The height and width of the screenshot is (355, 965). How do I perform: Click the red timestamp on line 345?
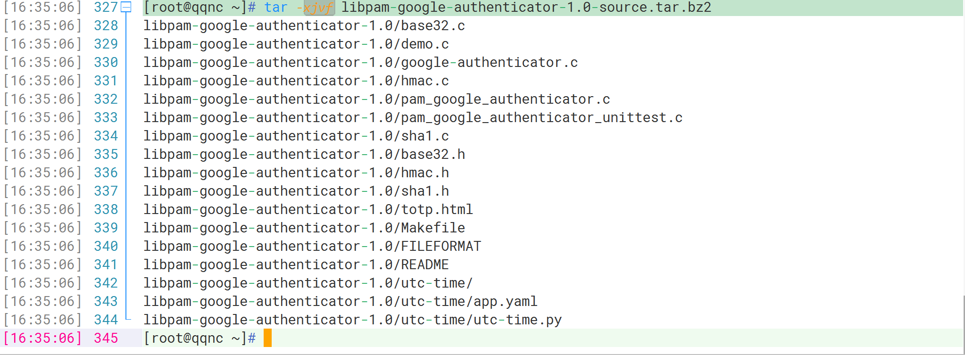click(x=43, y=338)
